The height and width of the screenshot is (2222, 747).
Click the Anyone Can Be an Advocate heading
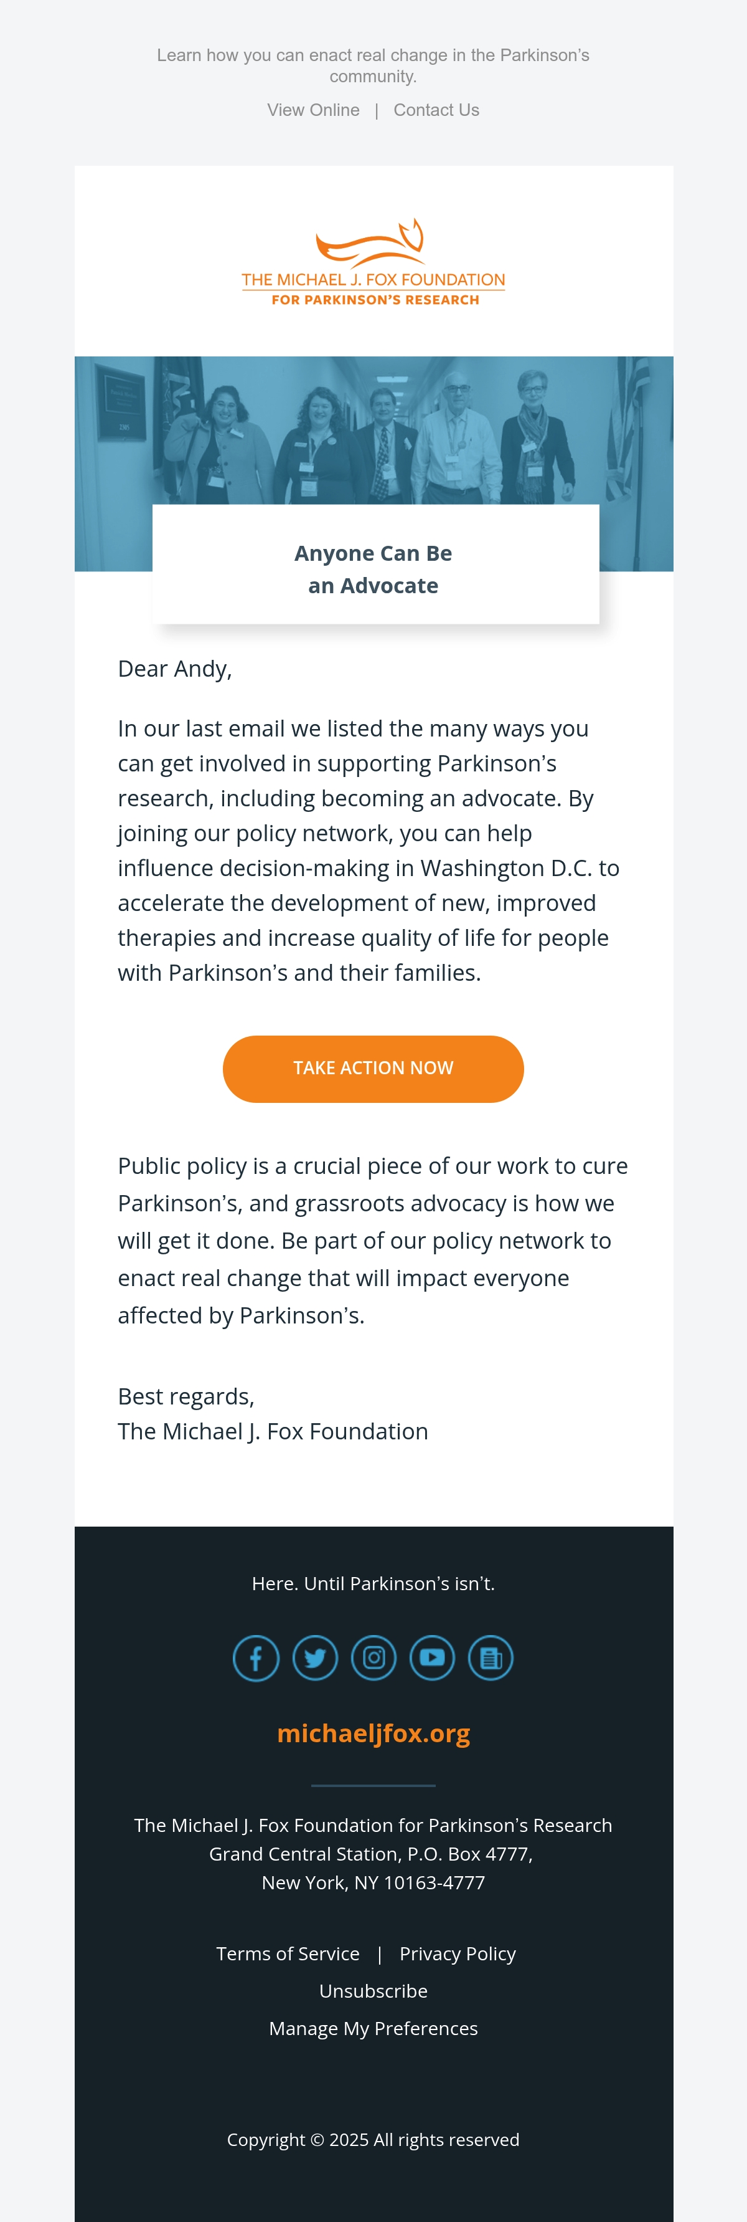pyautogui.click(x=373, y=568)
